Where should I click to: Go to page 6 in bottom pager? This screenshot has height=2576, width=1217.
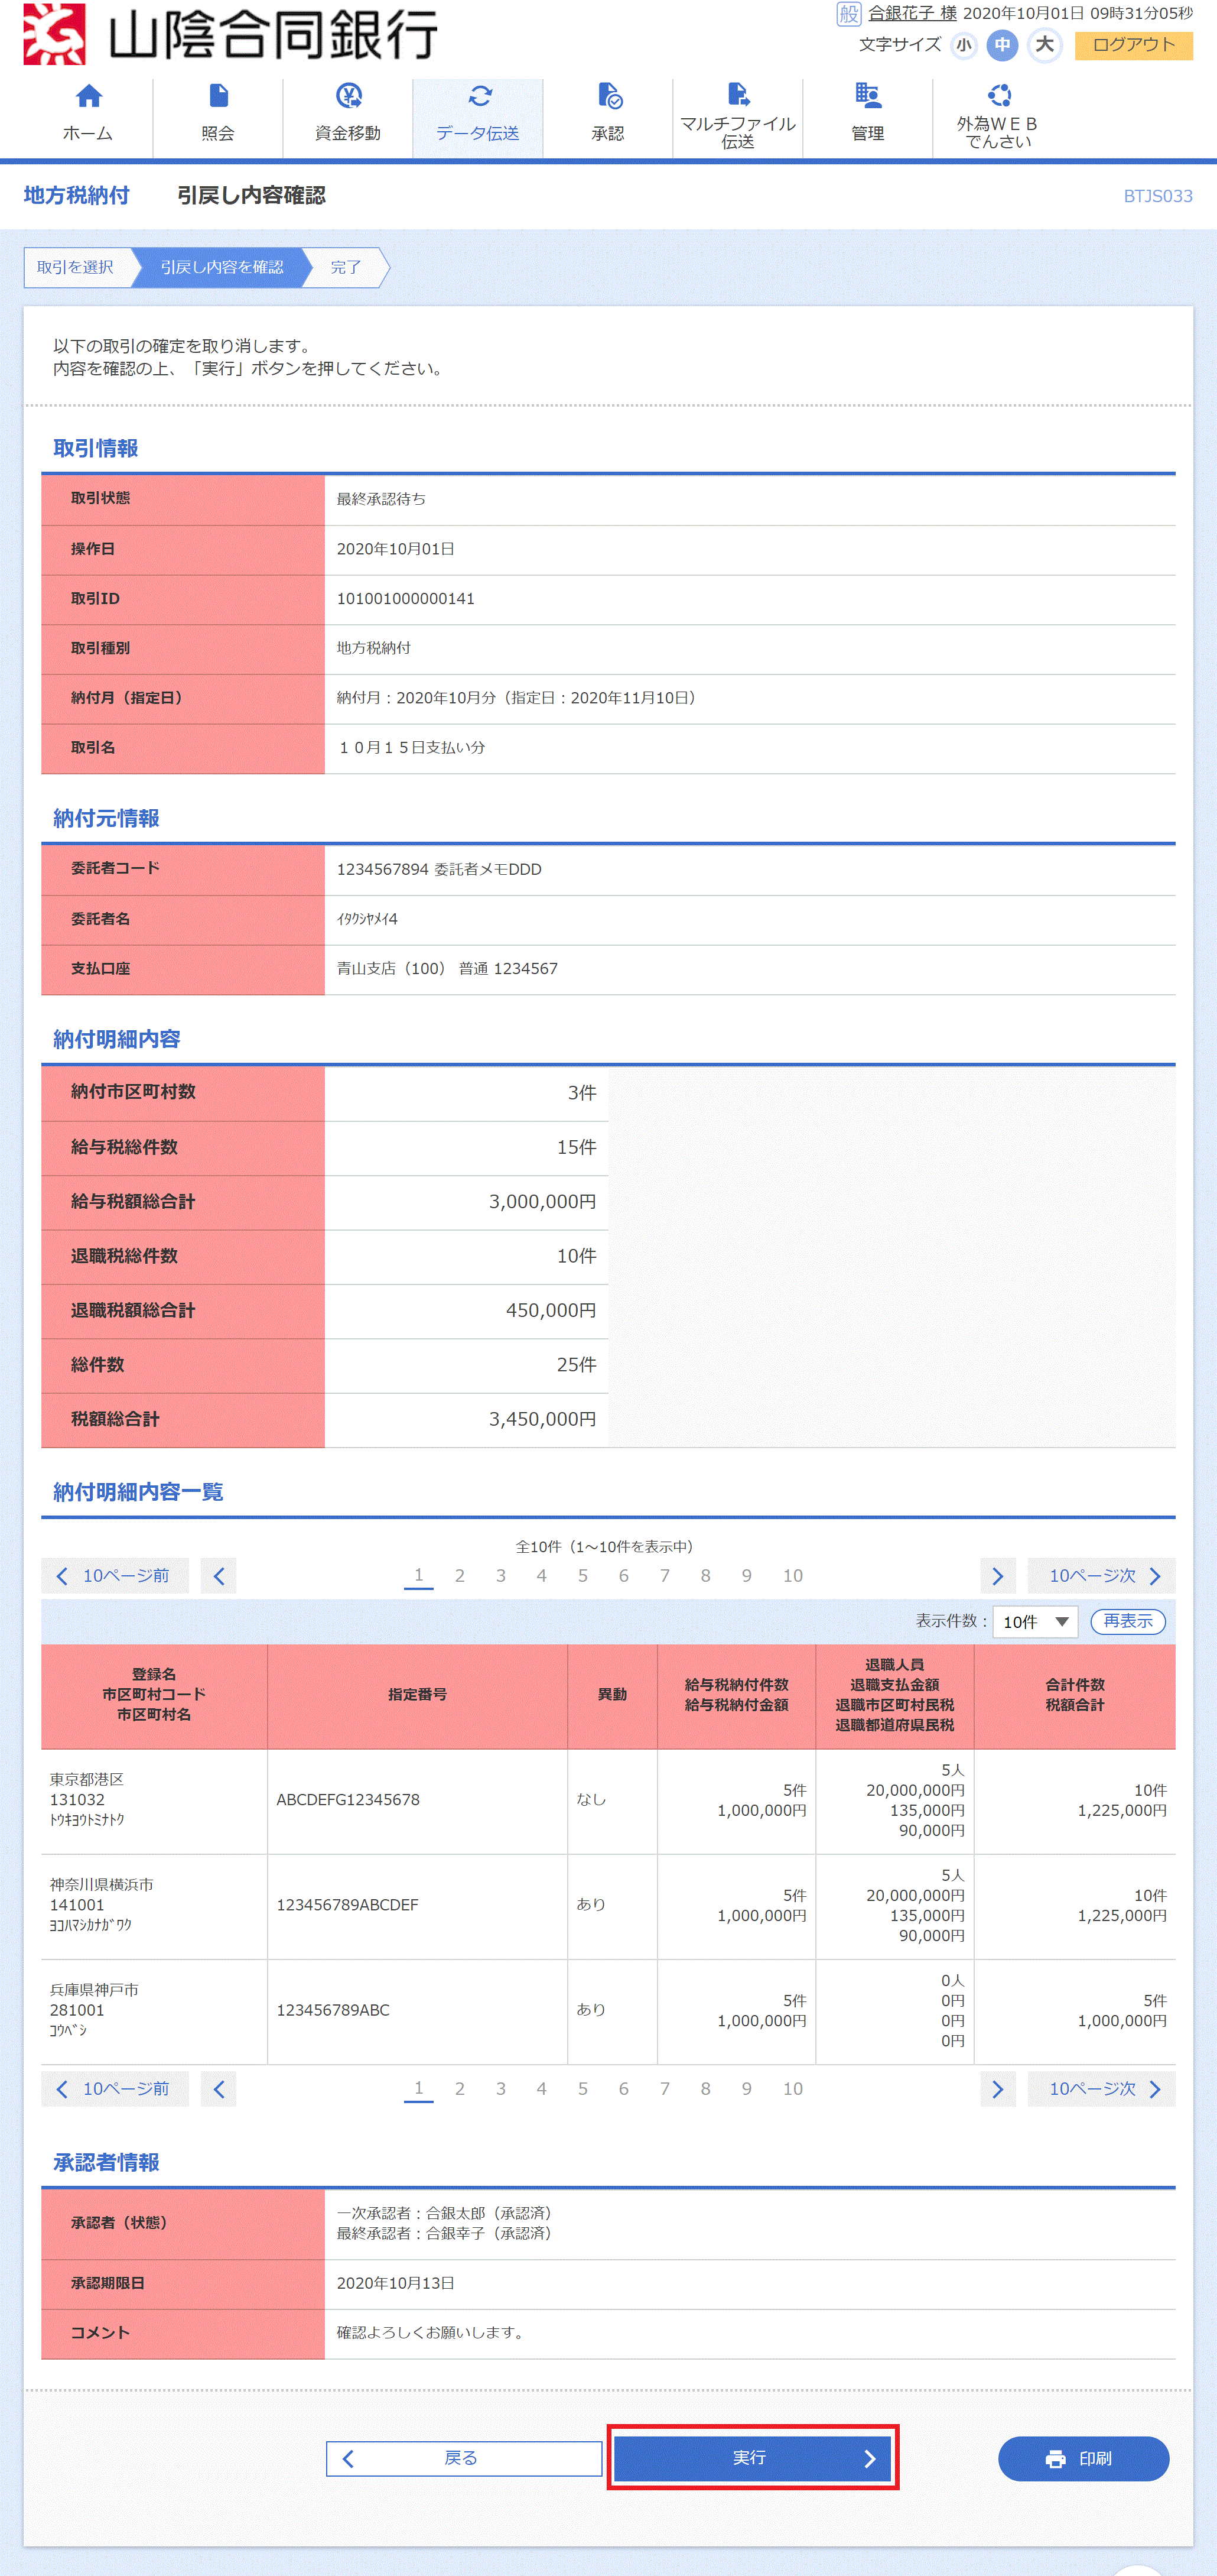pyautogui.click(x=623, y=2089)
